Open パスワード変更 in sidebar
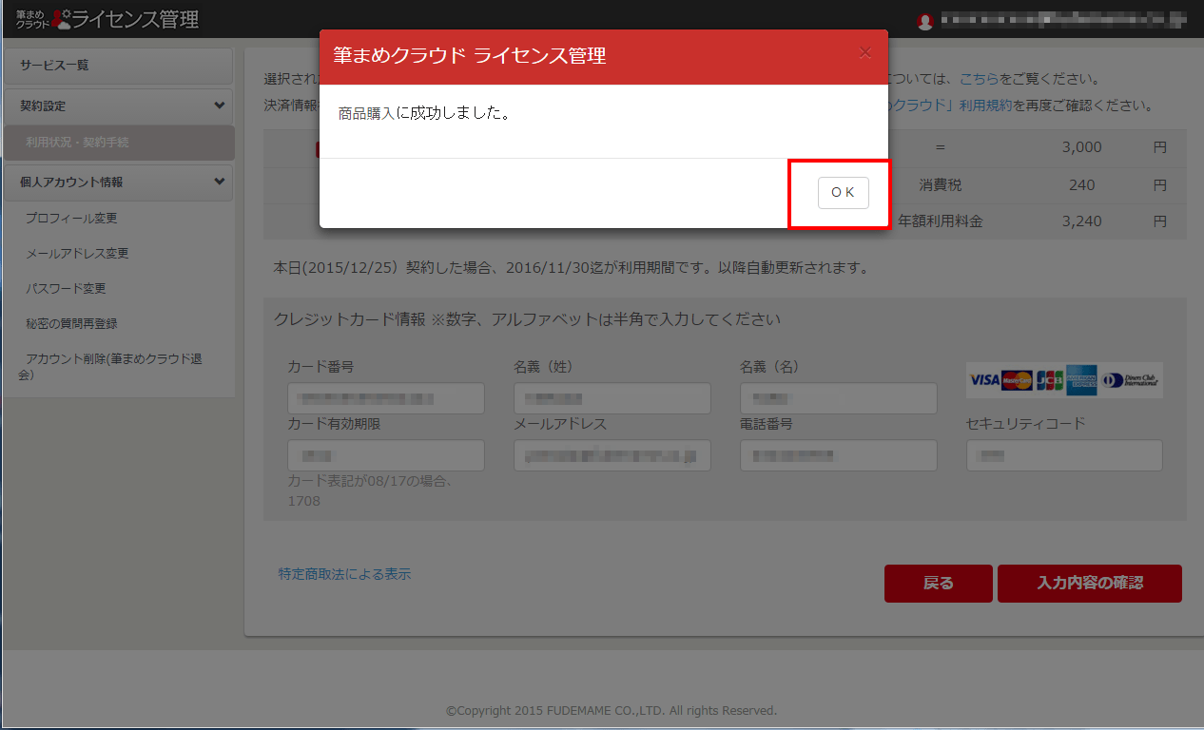 pos(66,289)
